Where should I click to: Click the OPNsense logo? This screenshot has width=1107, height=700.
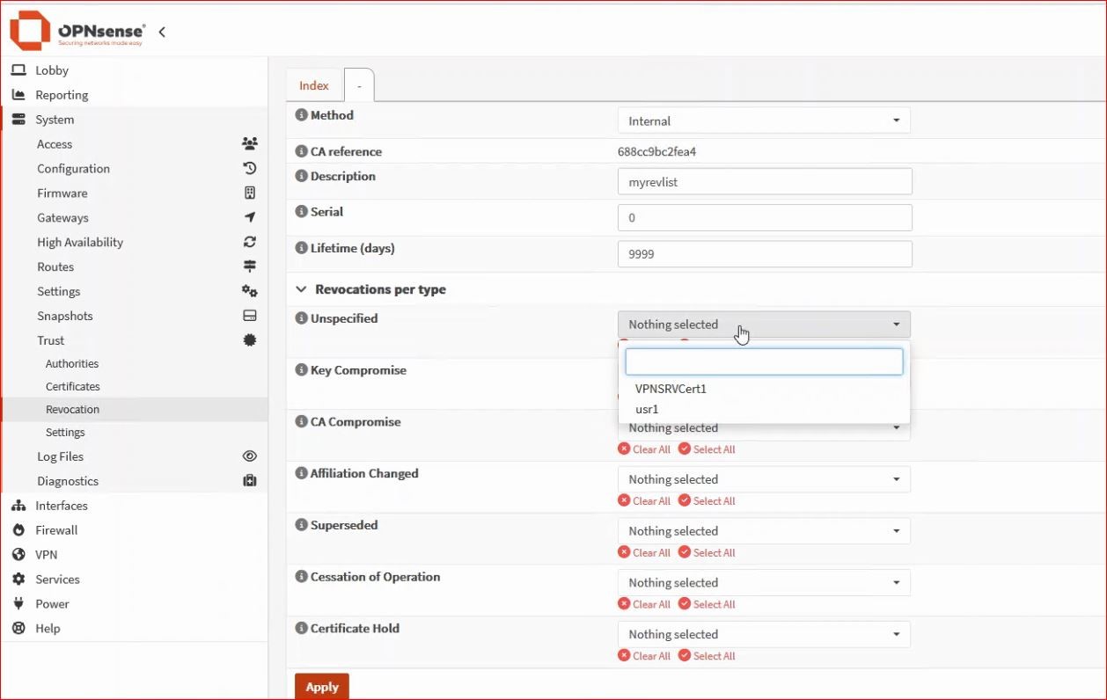click(x=77, y=32)
